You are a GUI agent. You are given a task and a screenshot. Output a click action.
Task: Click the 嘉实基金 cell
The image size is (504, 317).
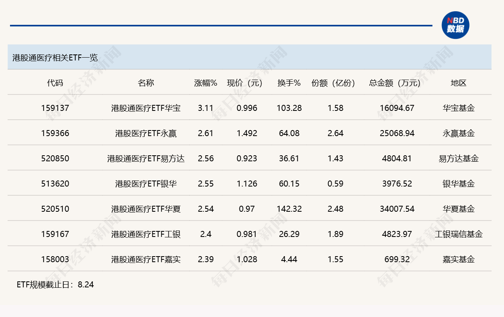tap(459, 259)
